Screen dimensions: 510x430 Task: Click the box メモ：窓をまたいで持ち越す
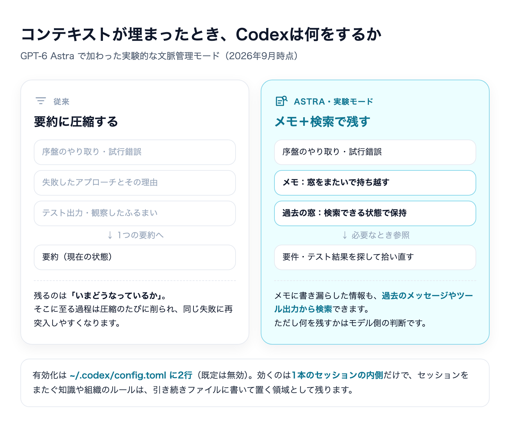[375, 183]
